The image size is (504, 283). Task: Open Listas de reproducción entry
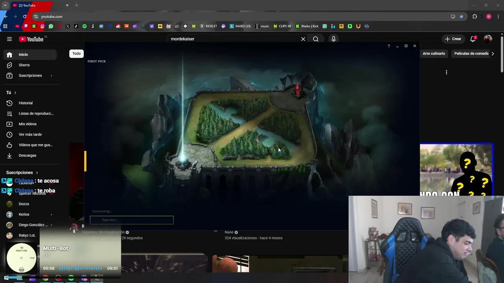click(x=30, y=114)
